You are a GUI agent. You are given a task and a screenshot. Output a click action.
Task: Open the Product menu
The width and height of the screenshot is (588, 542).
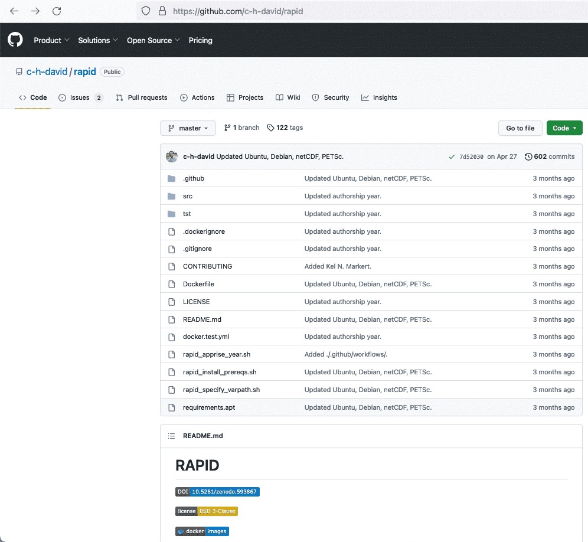51,40
